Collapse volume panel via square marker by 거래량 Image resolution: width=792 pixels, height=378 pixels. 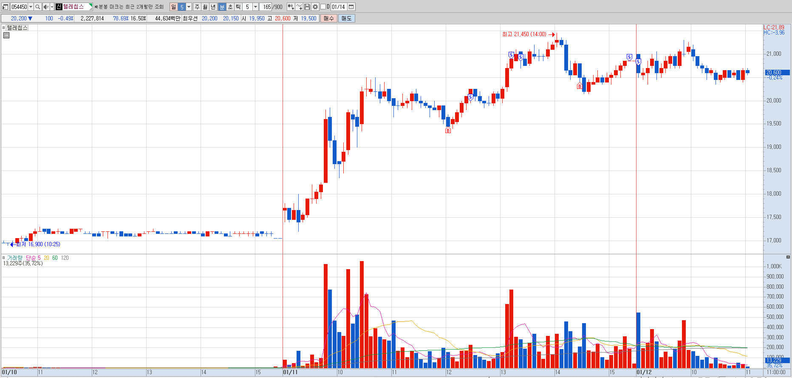click(4, 258)
